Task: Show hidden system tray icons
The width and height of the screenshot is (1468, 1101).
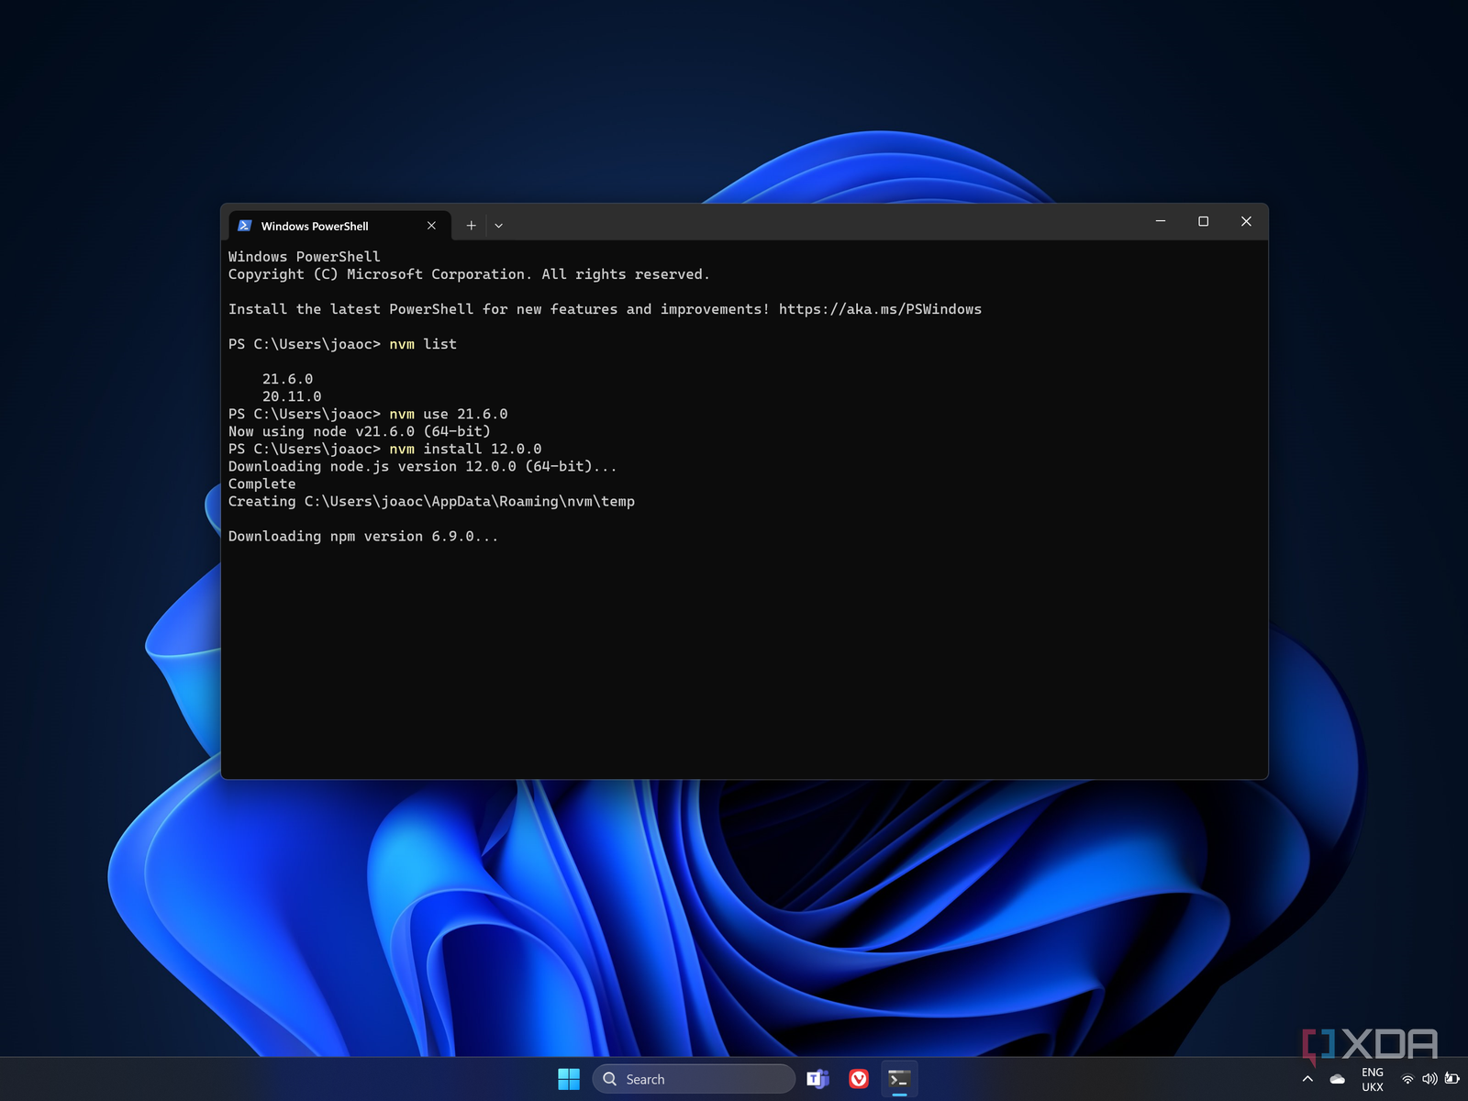Action: pos(1307,1079)
